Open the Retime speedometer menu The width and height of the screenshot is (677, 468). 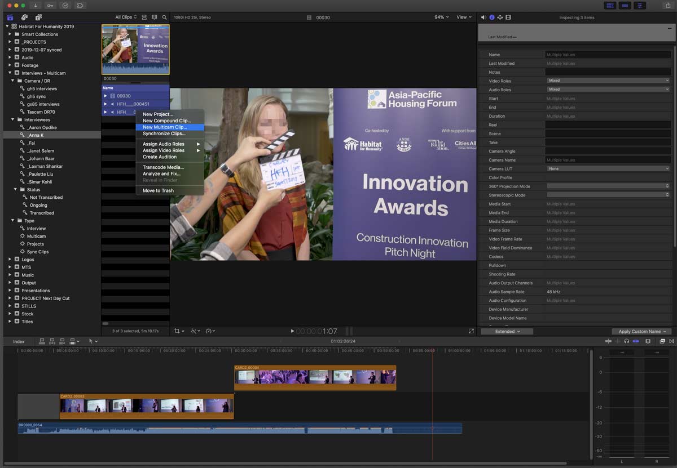click(210, 331)
